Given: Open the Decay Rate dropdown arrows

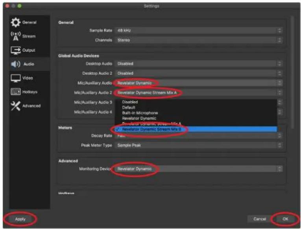Looking at the screenshot, I should click(x=280, y=136).
